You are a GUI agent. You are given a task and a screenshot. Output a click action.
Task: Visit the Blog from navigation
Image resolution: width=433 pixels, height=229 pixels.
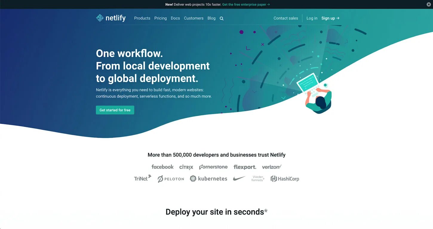pyautogui.click(x=211, y=18)
